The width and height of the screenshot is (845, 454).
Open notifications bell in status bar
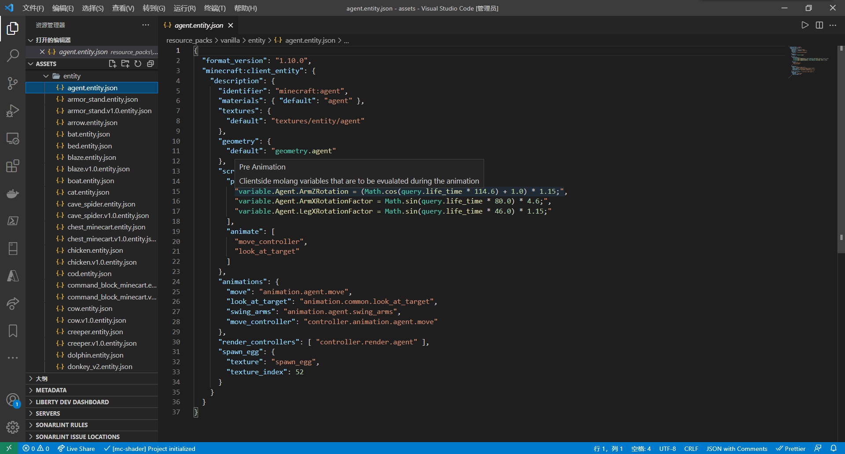coord(833,448)
